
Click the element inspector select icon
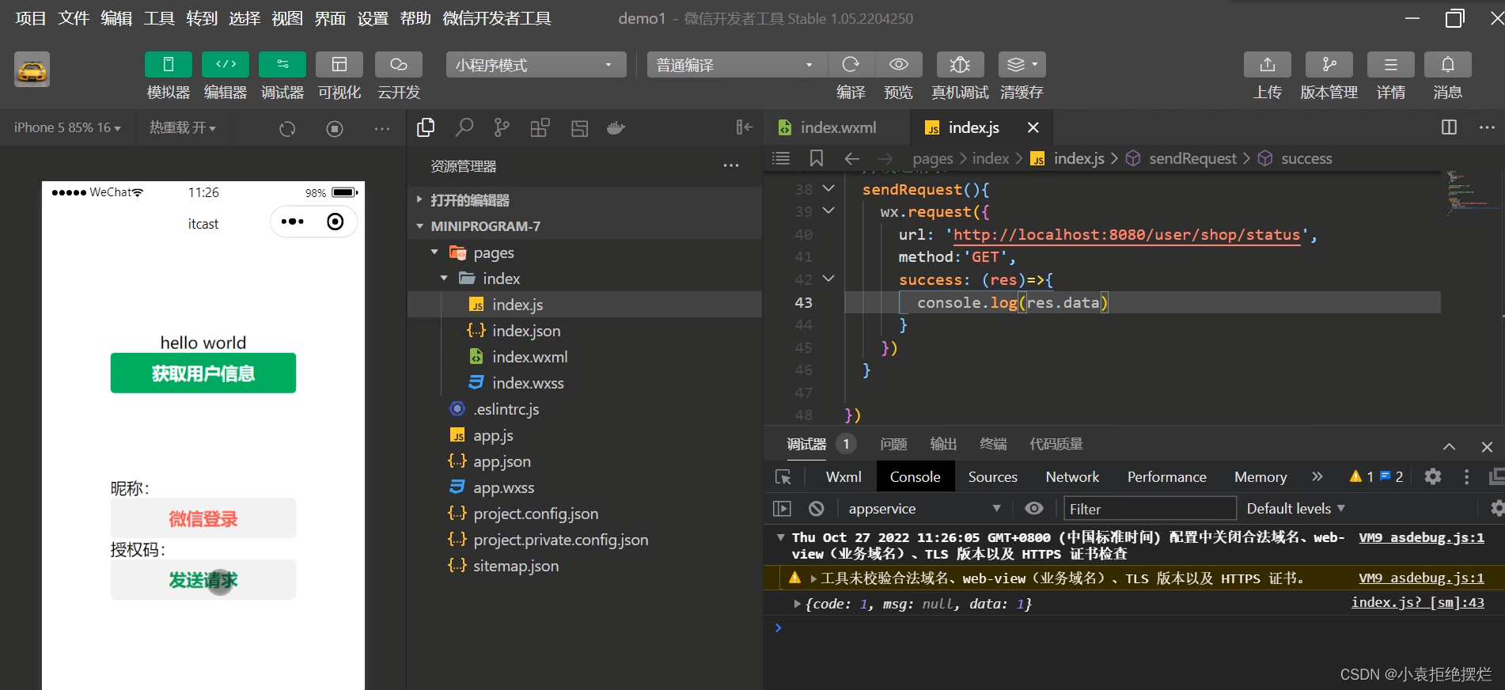[x=783, y=477]
